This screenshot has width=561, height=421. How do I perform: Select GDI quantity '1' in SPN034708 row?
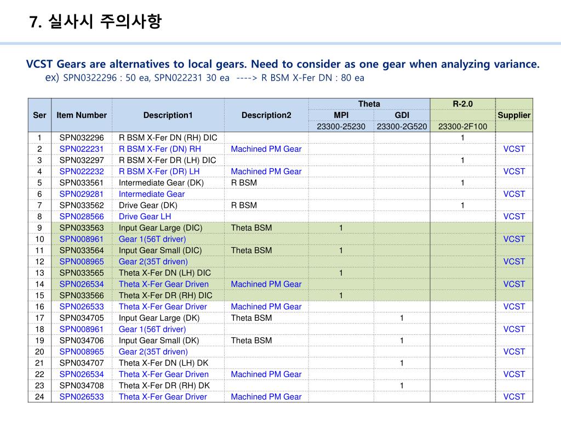click(402, 386)
